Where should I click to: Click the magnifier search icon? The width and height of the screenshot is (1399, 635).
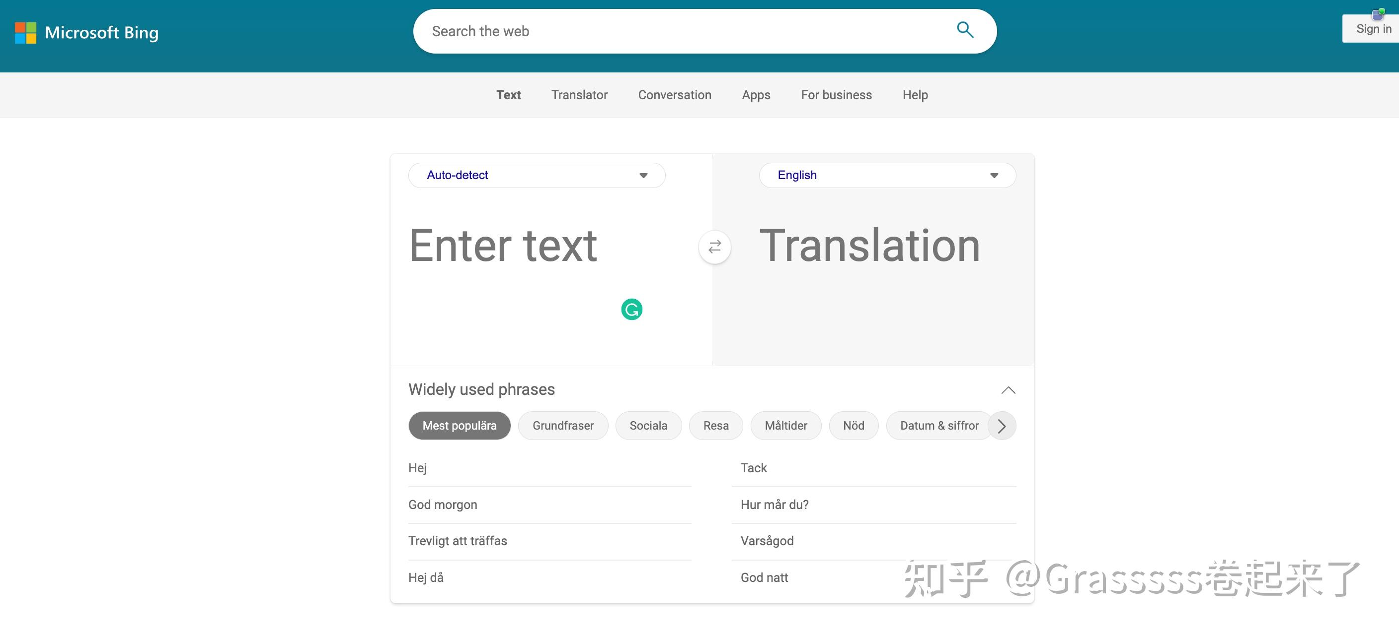click(x=964, y=30)
